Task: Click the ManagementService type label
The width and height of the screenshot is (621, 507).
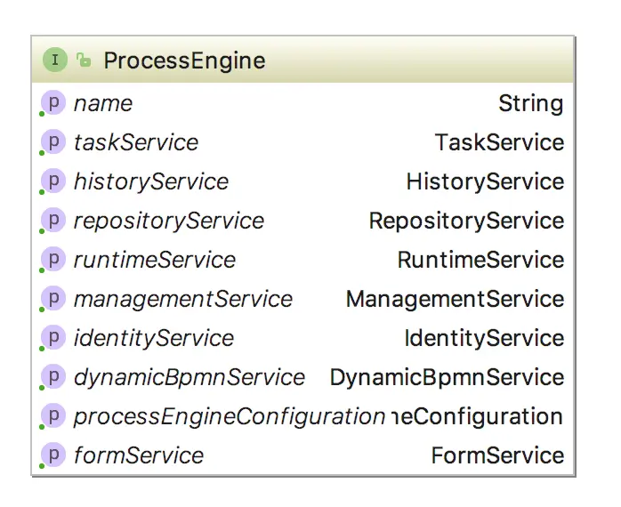Action: tap(455, 299)
